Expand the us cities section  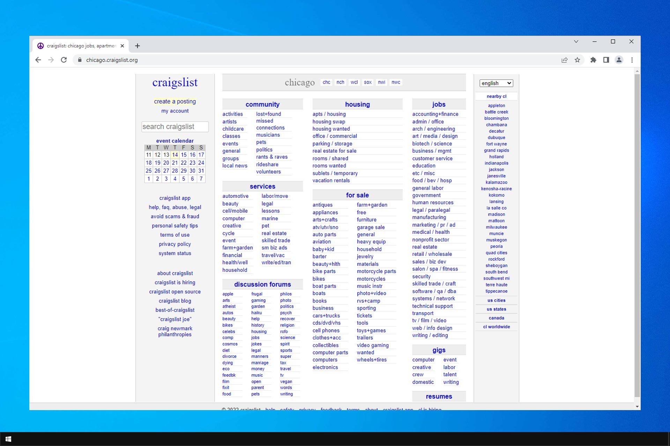coord(496,300)
